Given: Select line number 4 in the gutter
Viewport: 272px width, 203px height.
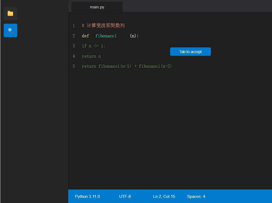Looking at the screenshot, I should click(x=74, y=56).
